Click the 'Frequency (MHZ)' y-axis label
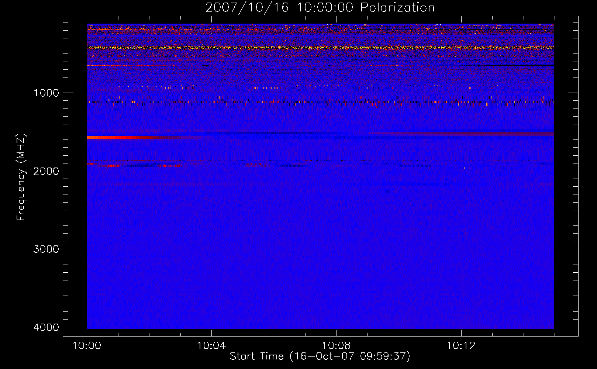Image resolution: width=597 pixels, height=369 pixels. tap(21, 177)
